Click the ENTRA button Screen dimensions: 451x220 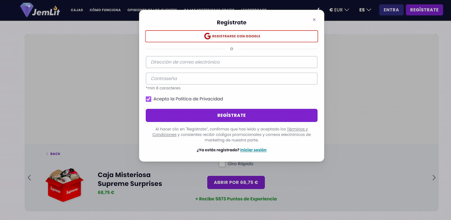point(391,10)
